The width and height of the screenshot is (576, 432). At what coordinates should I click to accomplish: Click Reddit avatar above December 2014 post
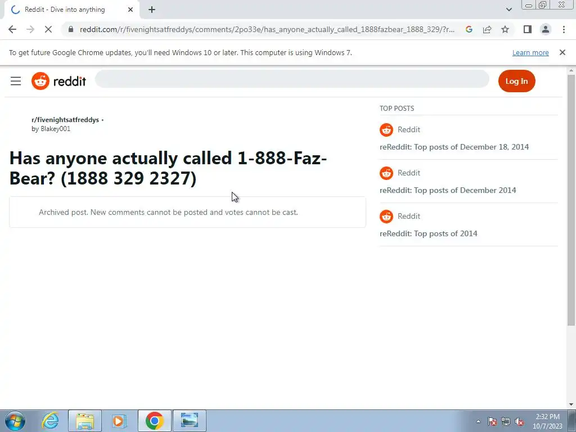point(386,173)
